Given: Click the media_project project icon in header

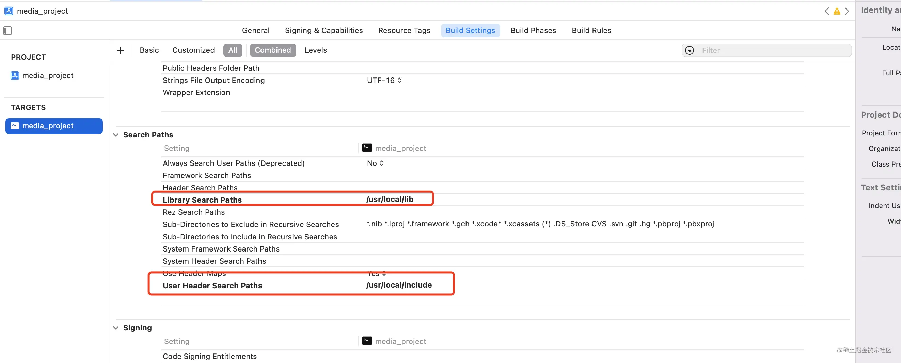Looking at the screenshot, I should click(x=9, y=11).
